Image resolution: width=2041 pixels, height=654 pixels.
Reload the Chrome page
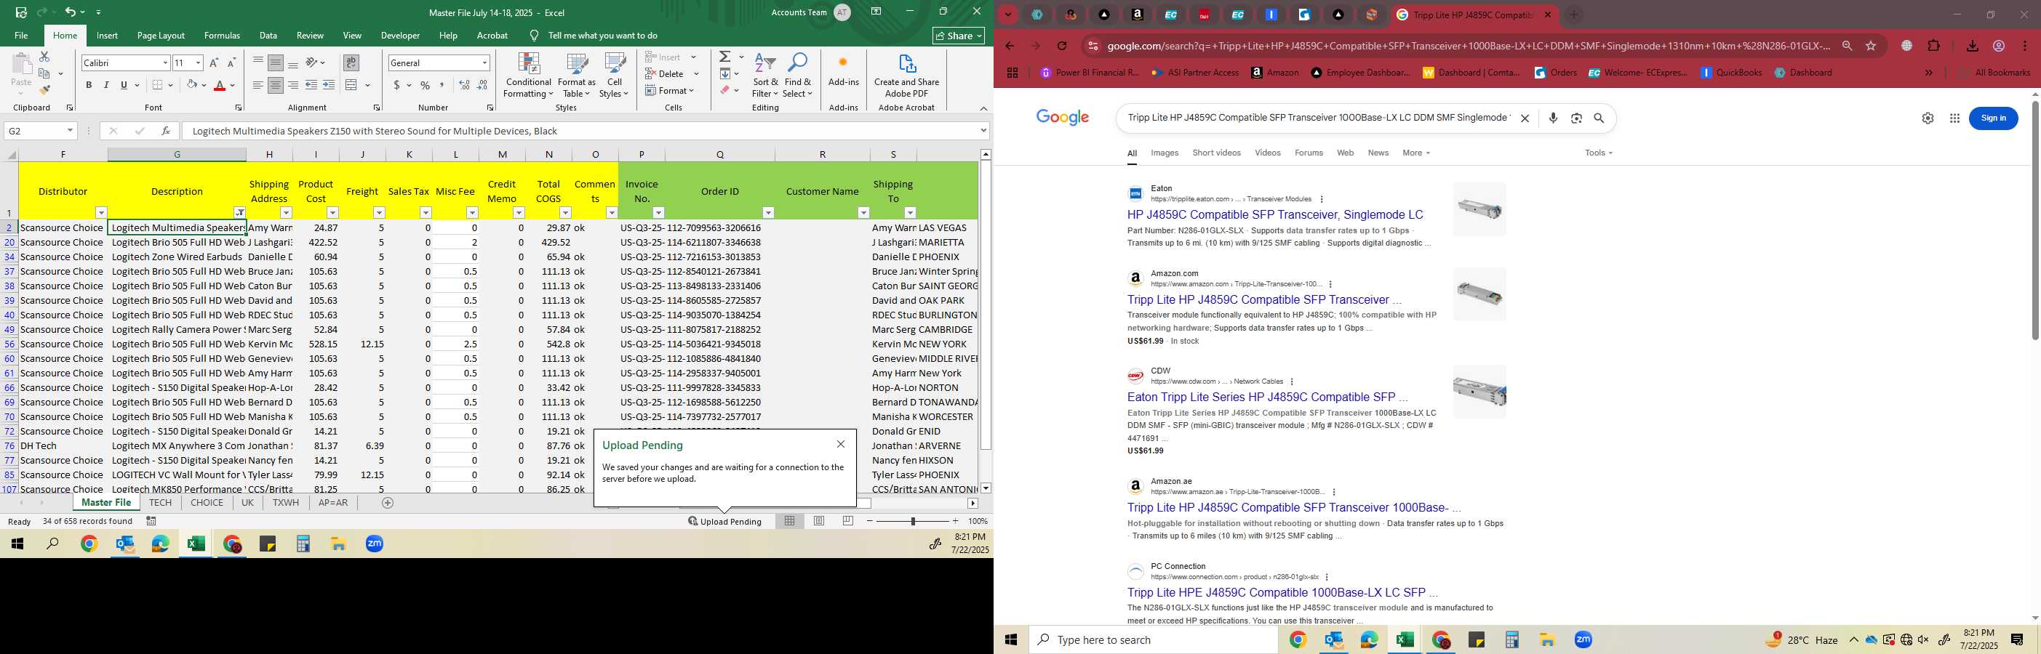point(1062,46)
